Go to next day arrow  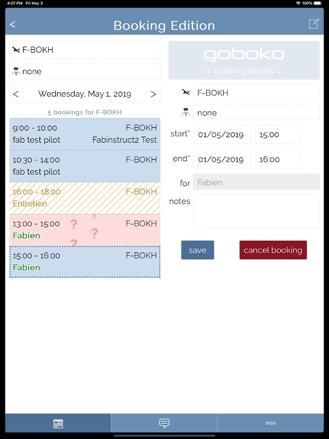coord(154,94)
